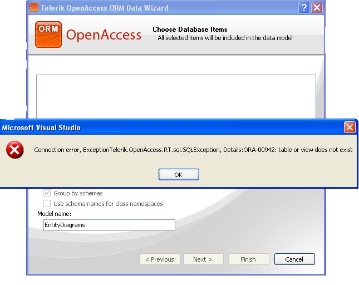Click the 'All selected items will be included' text
This screenshot has height=285, width=359.
click(225, 38)
